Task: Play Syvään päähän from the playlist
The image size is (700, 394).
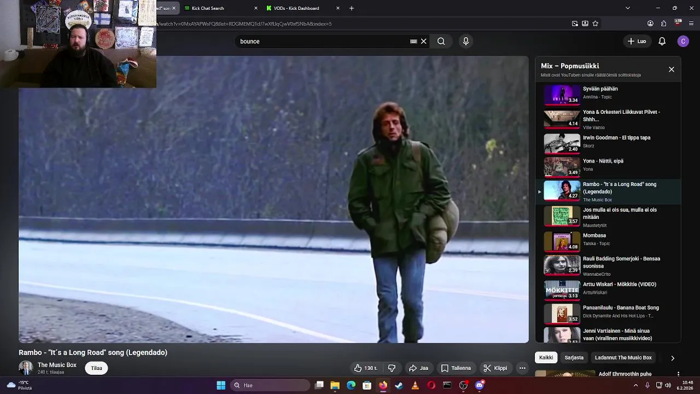Action: (x=608, y=94)
